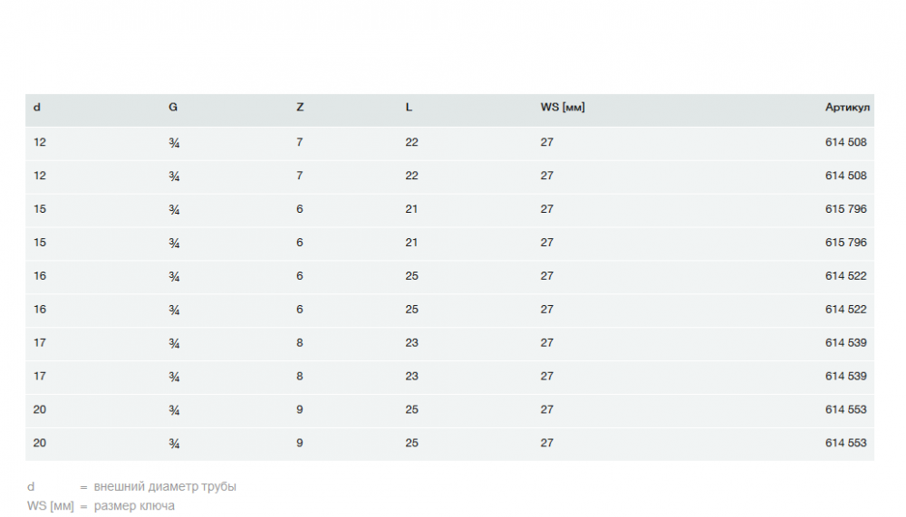
Task: Click the "L" column header
Action: point(409,108)
